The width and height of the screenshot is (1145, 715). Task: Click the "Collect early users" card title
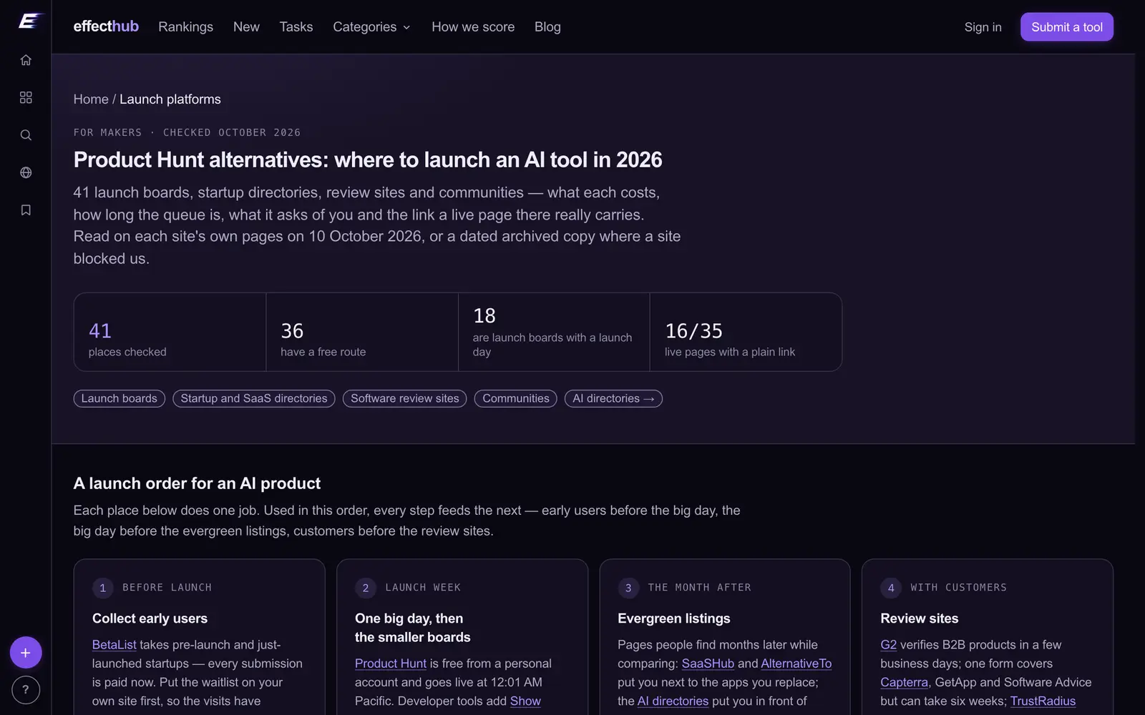[x=150, y=618]
